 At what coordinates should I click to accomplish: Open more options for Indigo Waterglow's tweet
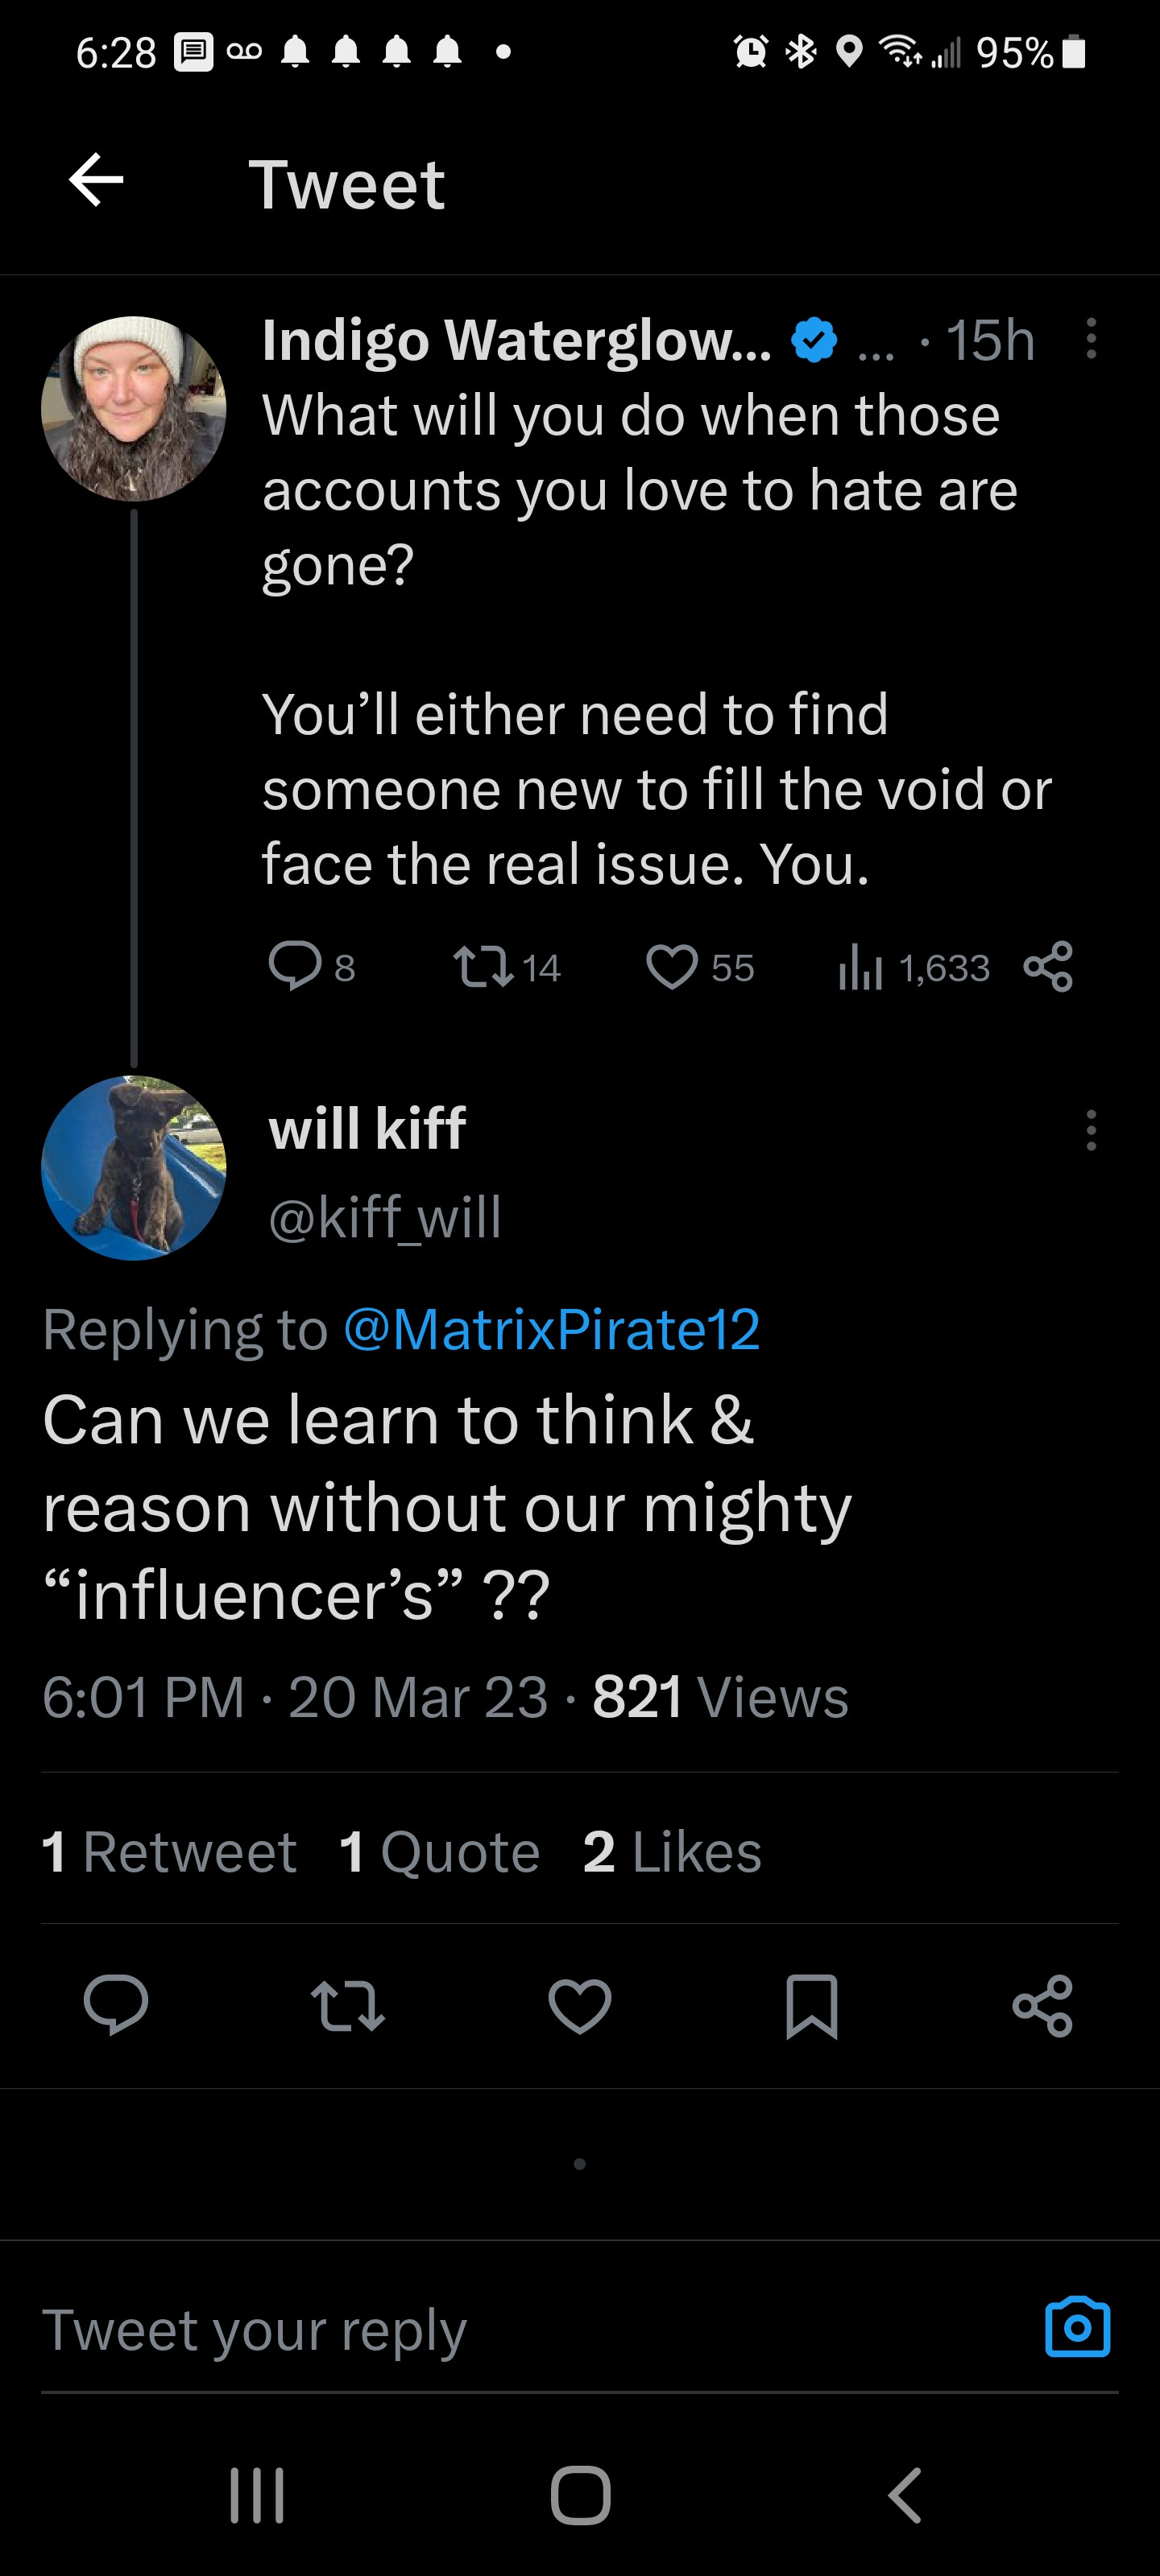click(x=1091, y=339)
